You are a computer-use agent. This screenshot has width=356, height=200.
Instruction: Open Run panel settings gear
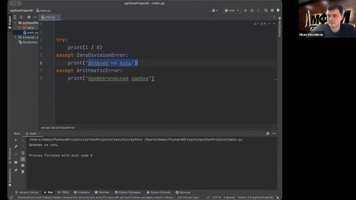point(268,133)
